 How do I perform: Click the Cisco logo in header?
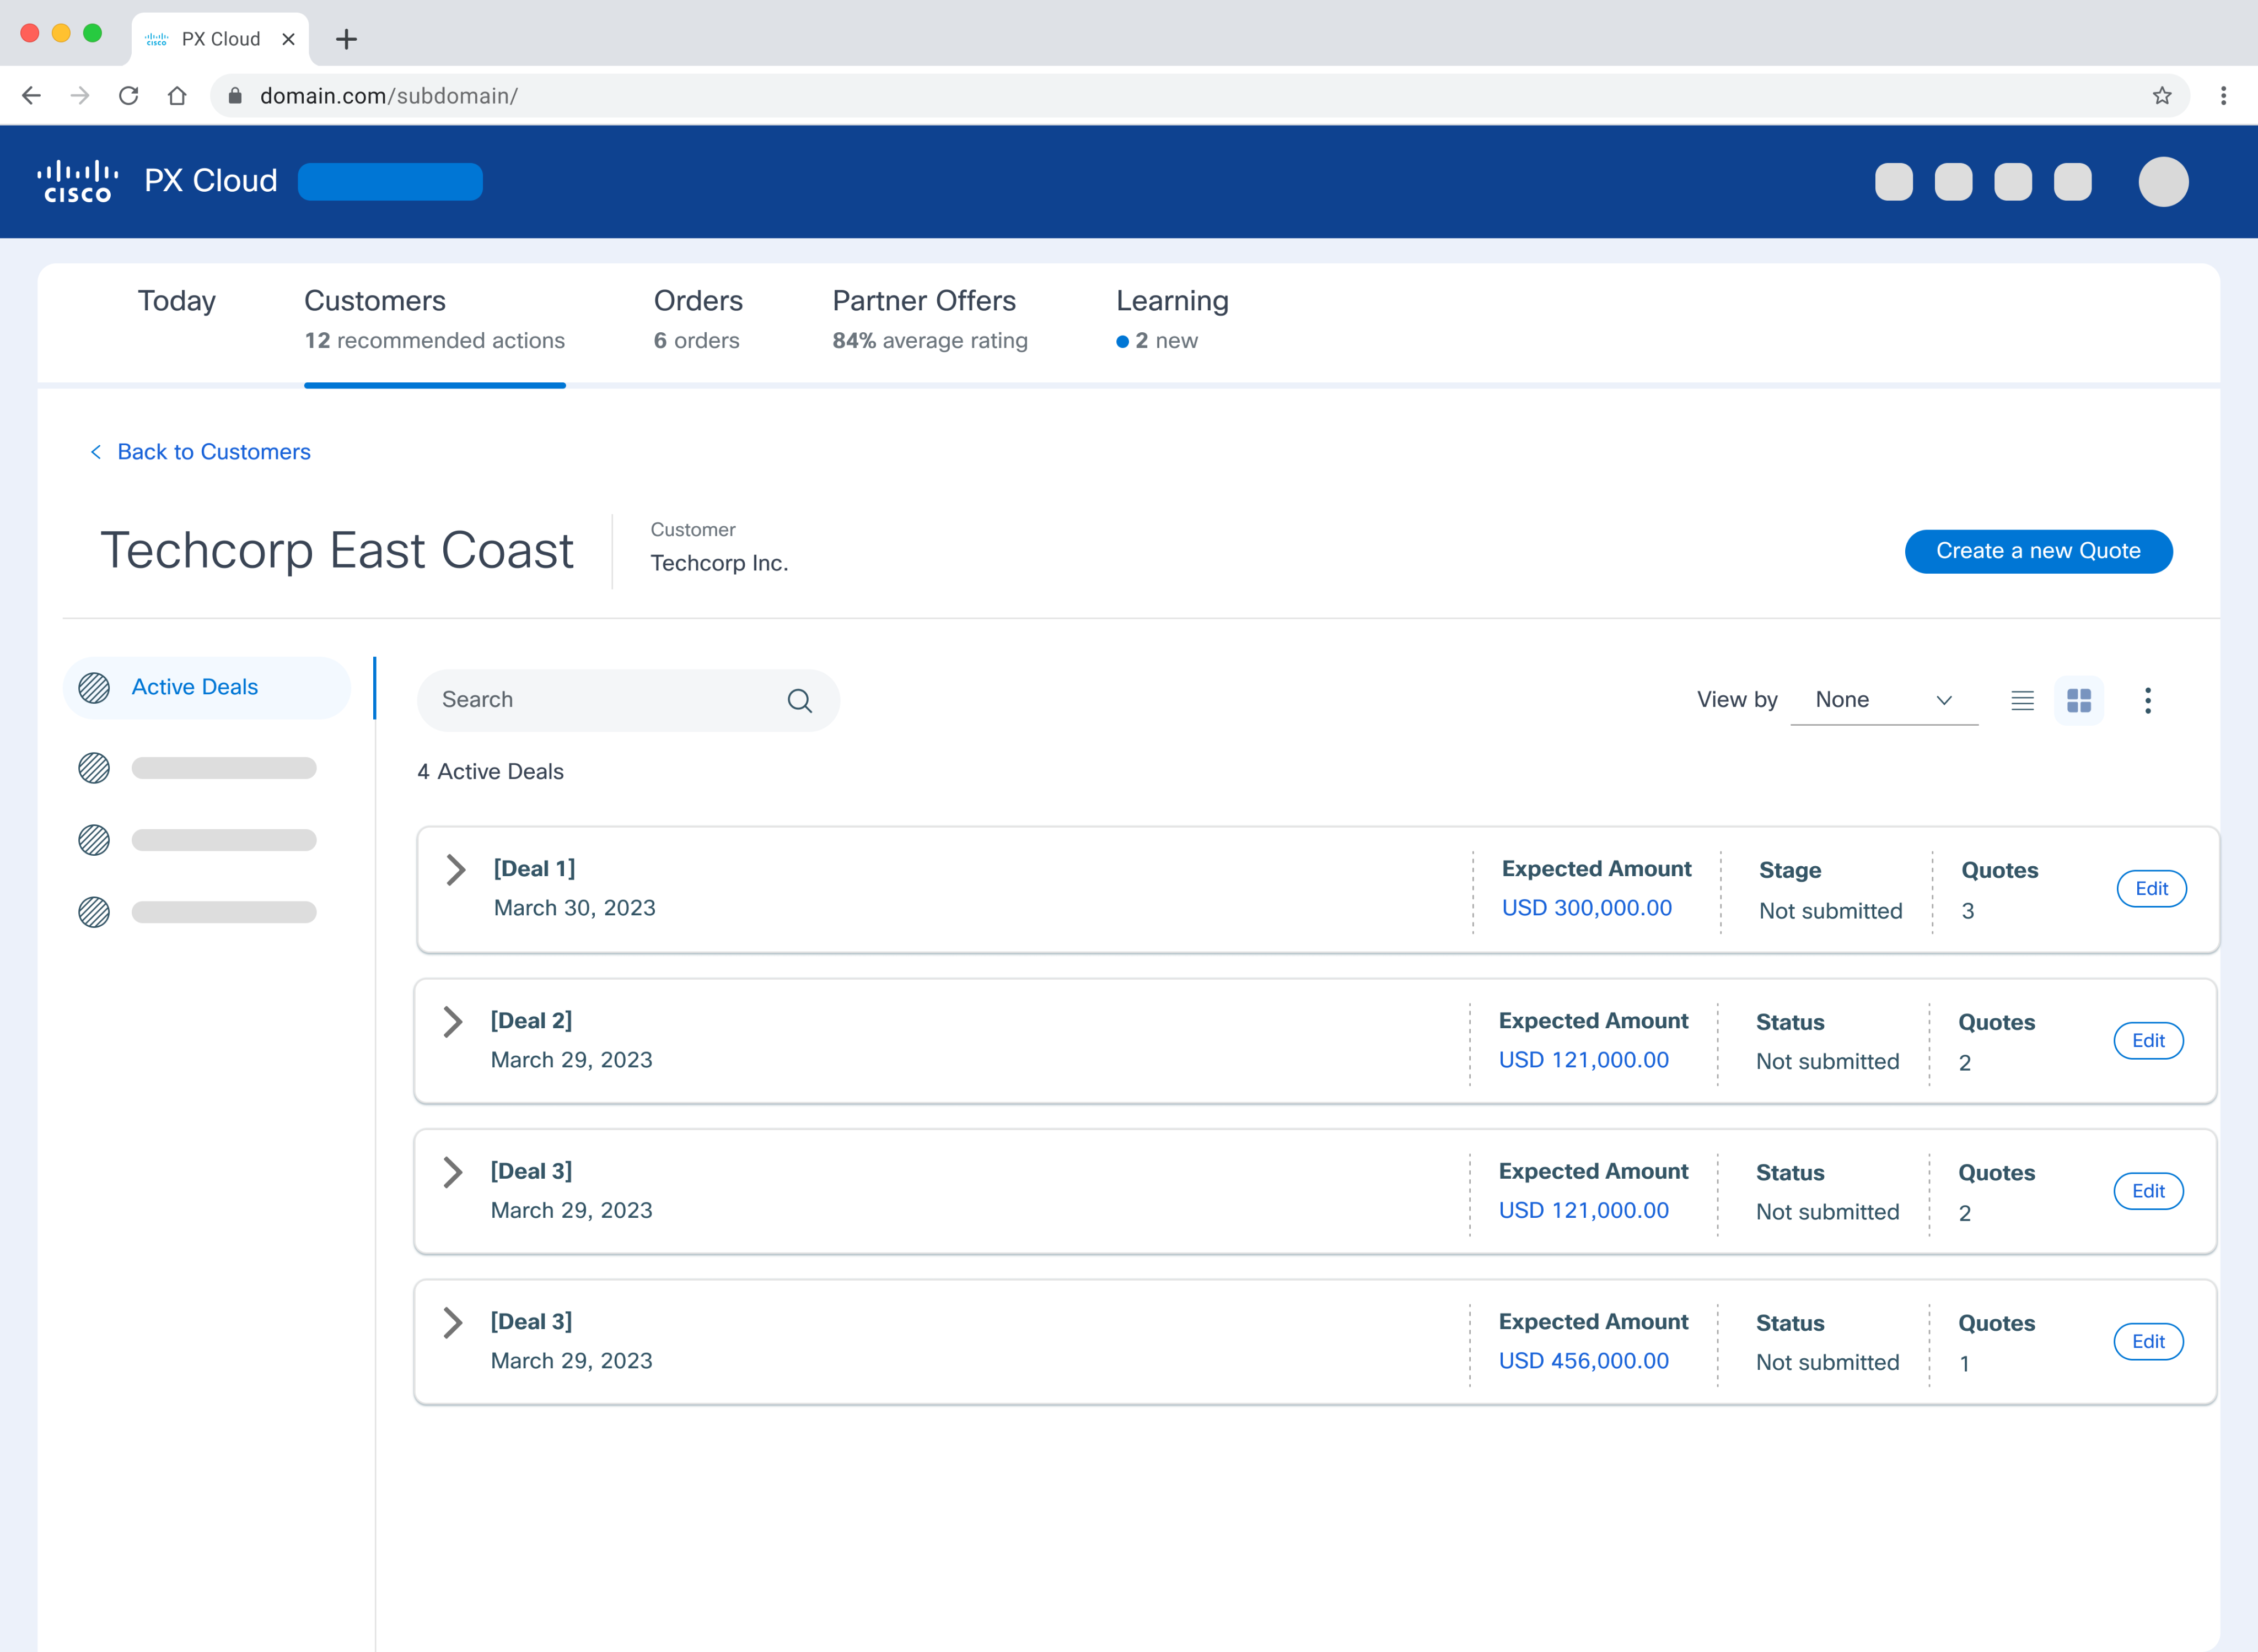(78, 182)
